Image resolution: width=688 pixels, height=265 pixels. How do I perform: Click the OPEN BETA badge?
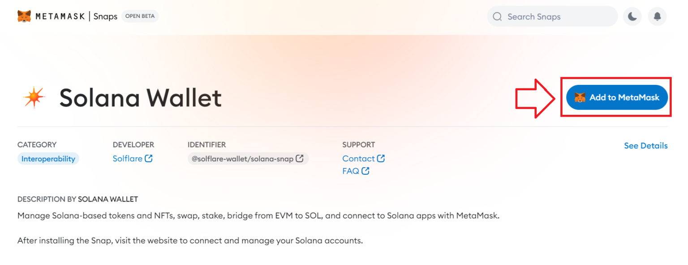(140, 16)
